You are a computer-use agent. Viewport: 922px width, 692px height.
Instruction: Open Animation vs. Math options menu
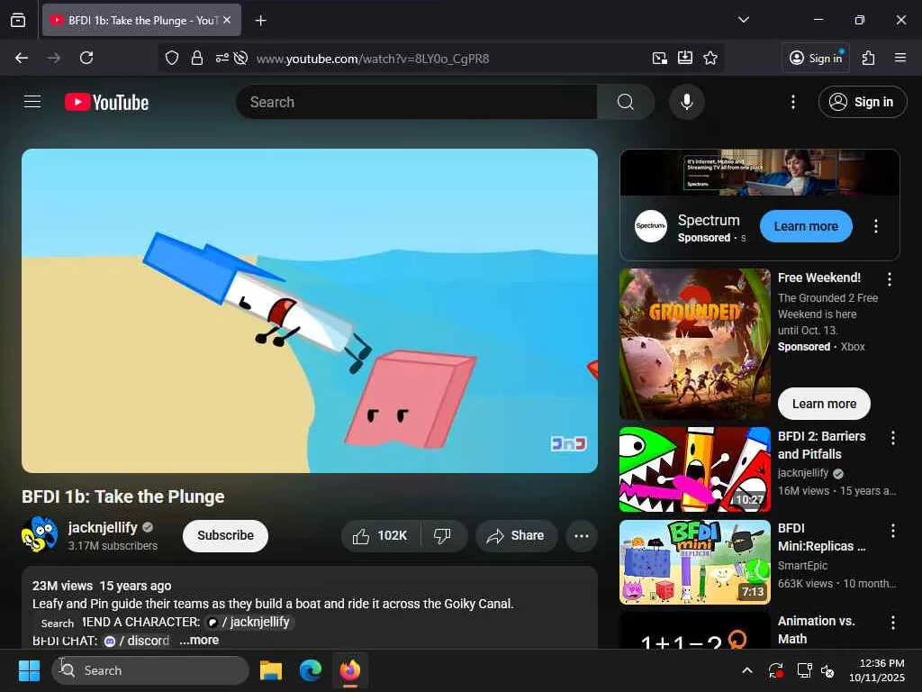point(892,623)
